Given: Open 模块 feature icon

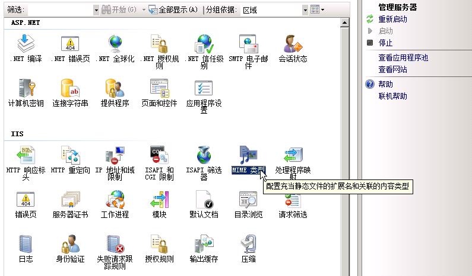Looking at the screenshot, I should pos(160,204).
